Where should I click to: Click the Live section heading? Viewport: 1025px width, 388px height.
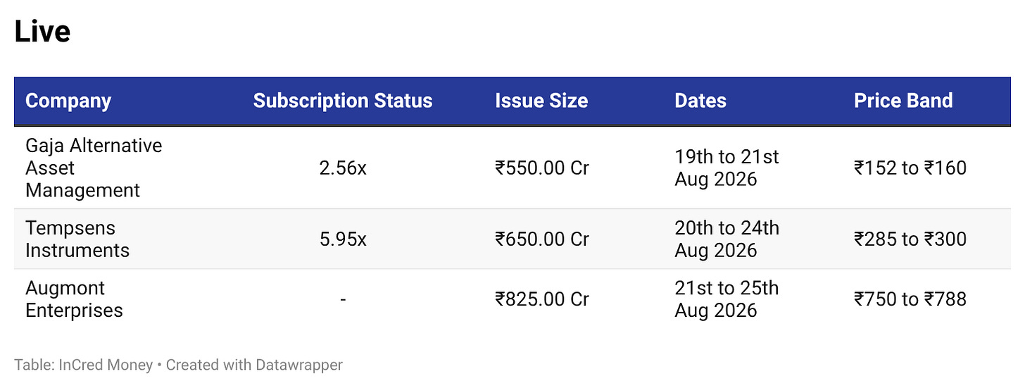coord(42,32)
